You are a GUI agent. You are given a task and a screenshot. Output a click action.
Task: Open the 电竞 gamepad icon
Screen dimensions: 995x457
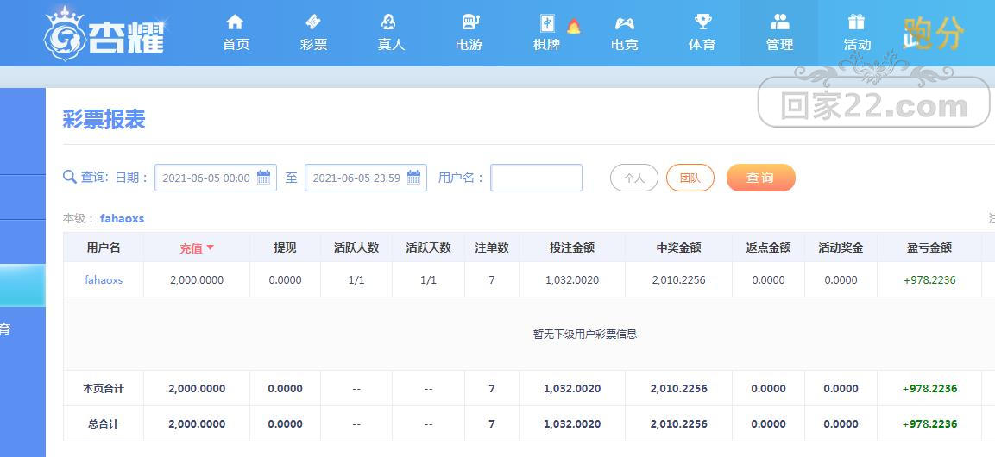[625, 23]
